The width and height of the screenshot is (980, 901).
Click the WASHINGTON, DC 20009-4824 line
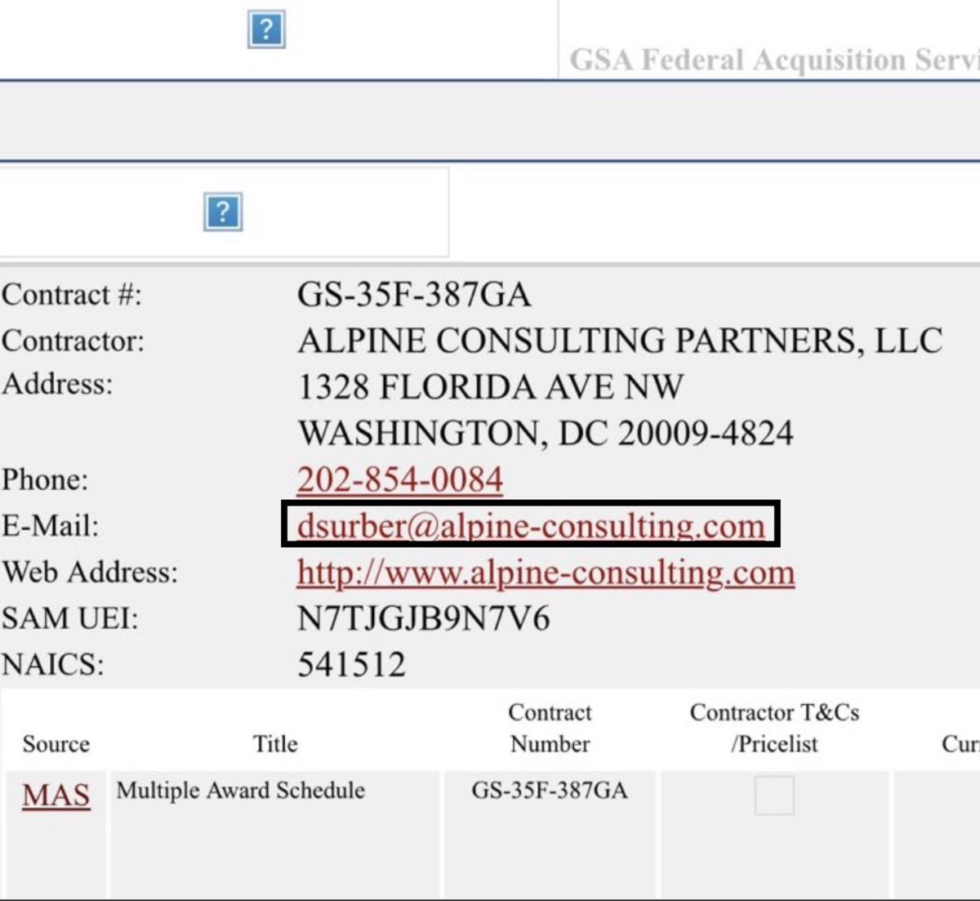545,433
